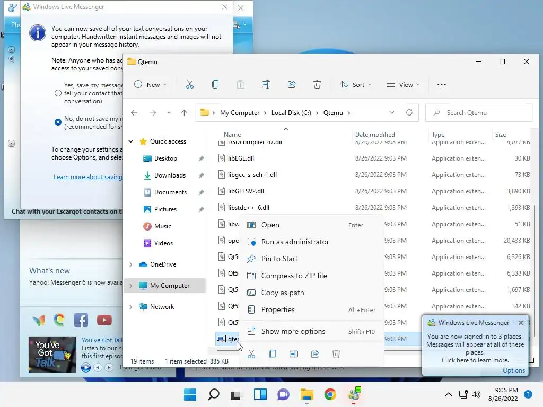The height and width of the screenshot is (407, 543).
Task: Open Windows Live Messenger taskbar icon
Action: click(354, 394)
